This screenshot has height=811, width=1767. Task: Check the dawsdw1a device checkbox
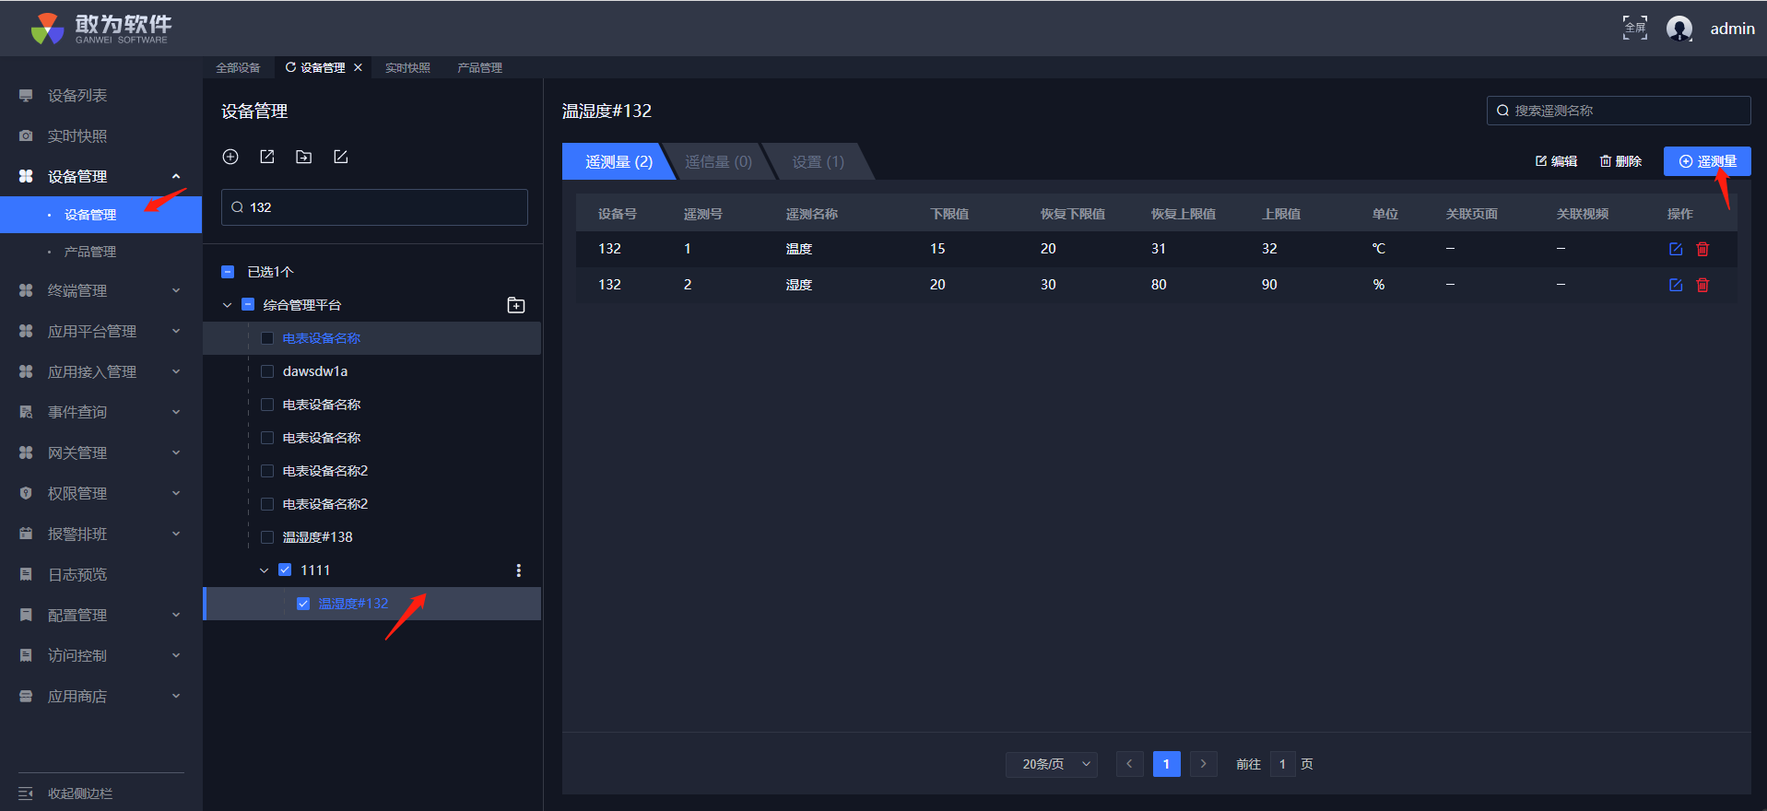[267, 371]
